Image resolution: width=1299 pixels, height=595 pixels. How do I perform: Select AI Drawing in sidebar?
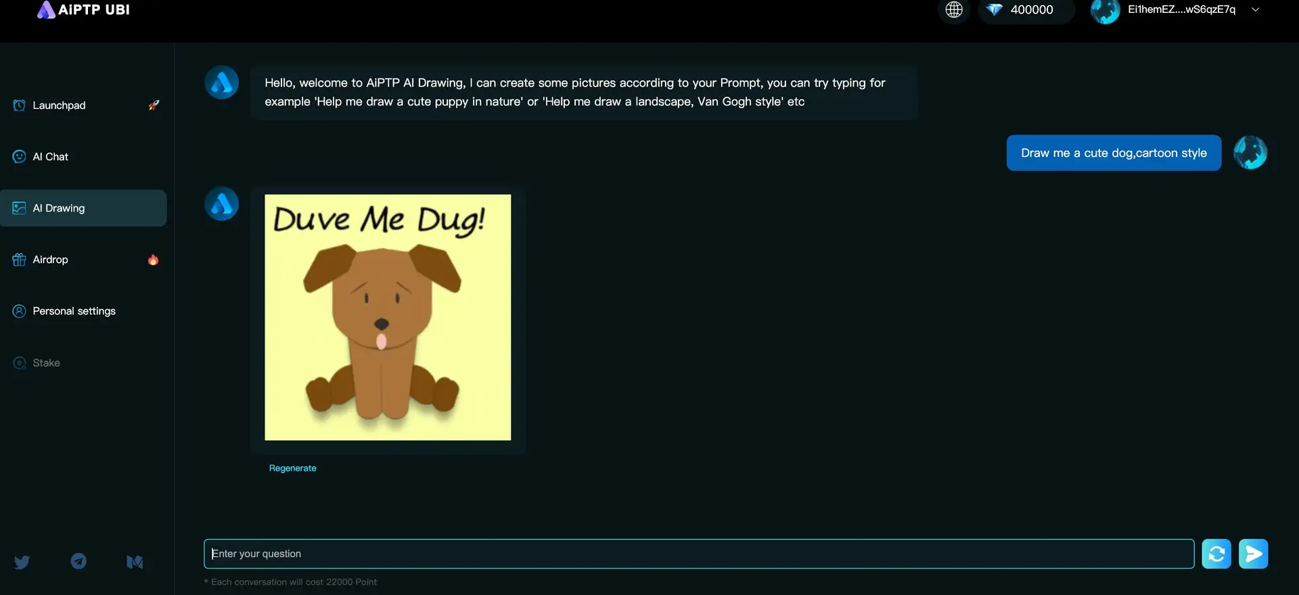tap(59, 208)
